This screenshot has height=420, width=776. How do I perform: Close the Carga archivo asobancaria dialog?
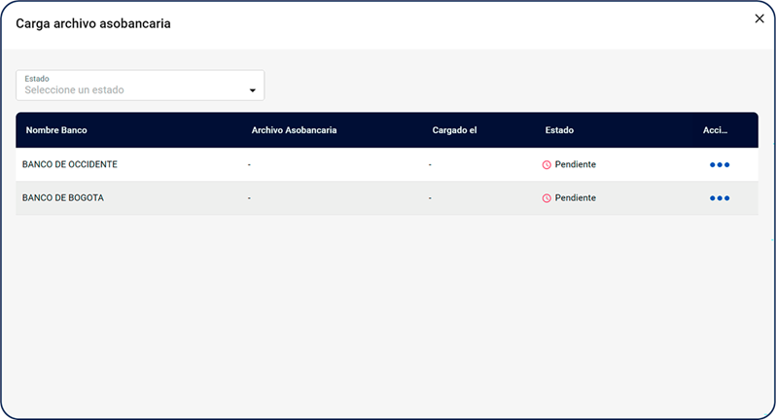pos(759,18)
